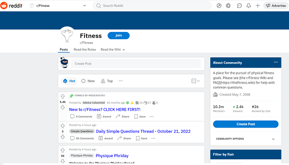Open Daily Simple Questions Thread post title
289x165 pixels.
tap(143, 131)
